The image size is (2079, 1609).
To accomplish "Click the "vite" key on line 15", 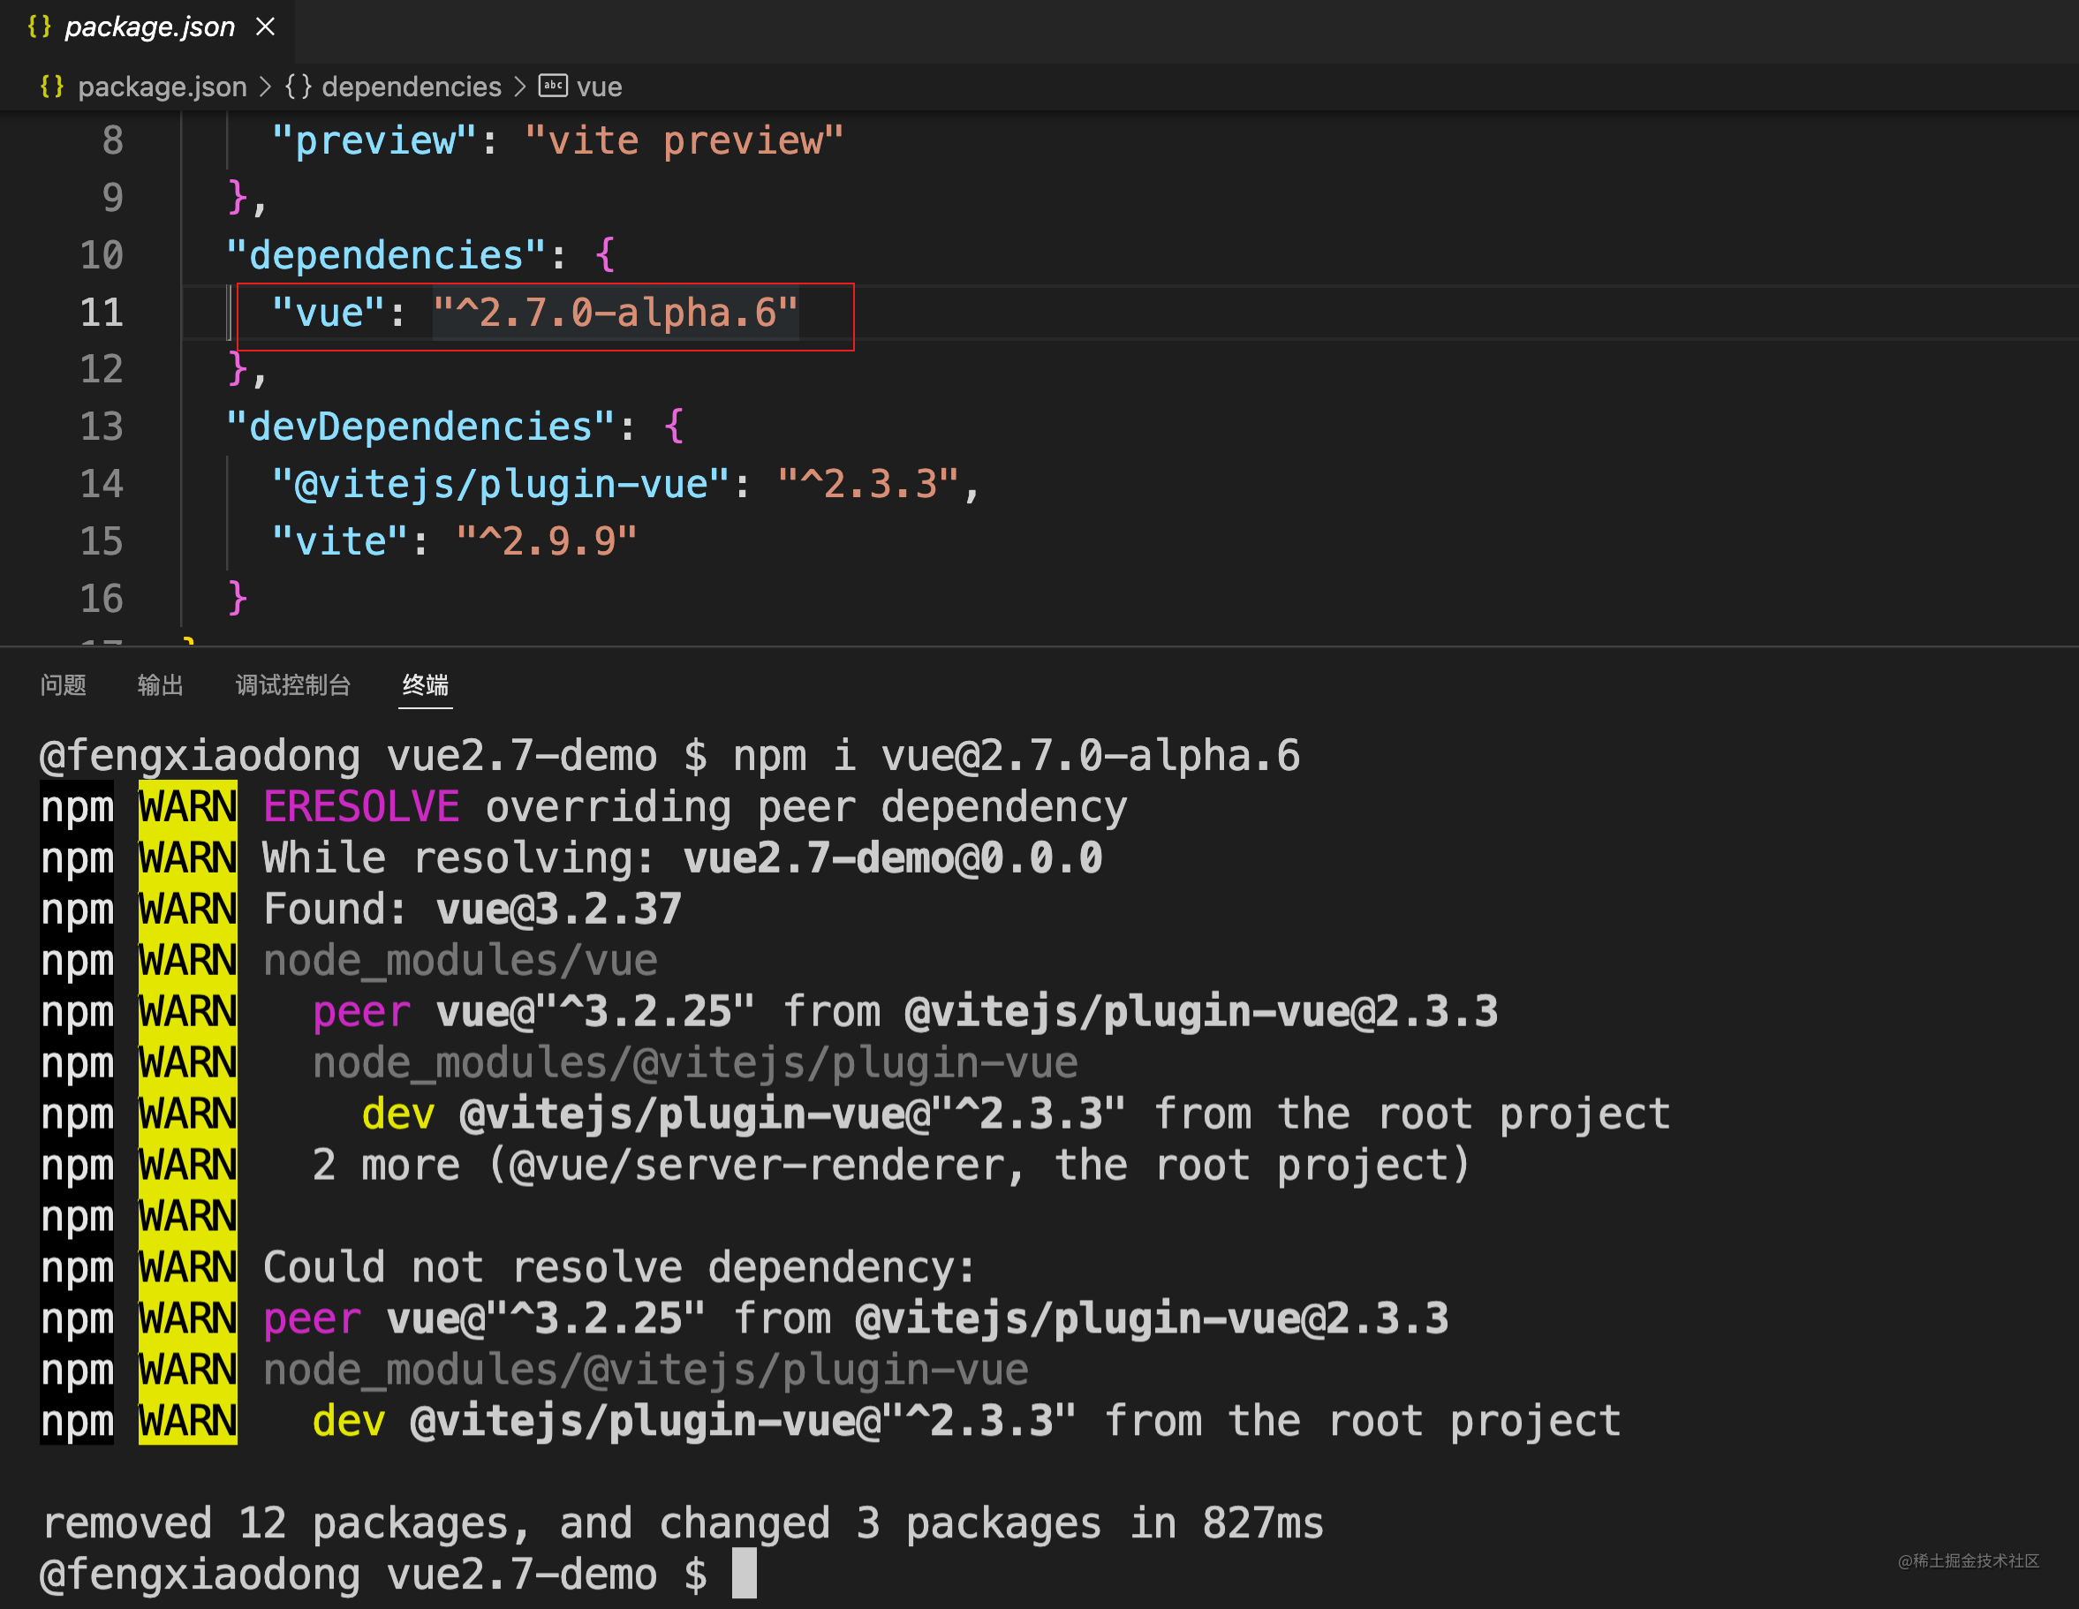I will tap(340, 540).
